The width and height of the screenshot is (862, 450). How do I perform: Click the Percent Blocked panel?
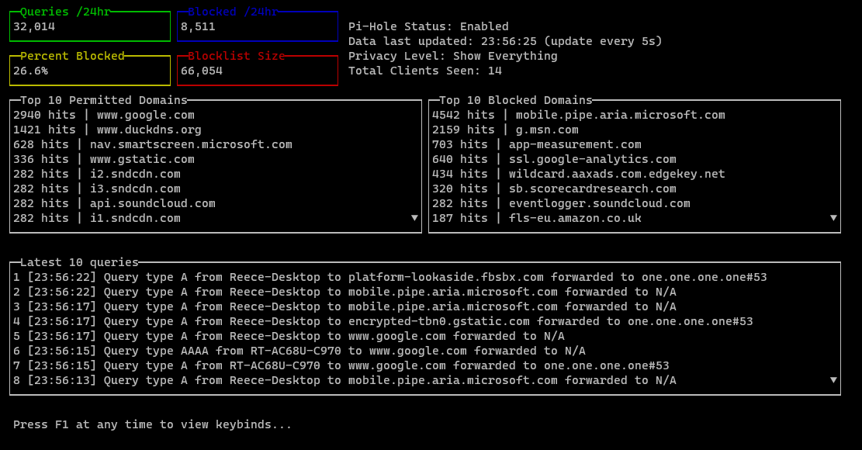[89, 71]
